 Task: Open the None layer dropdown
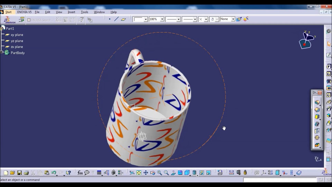point(233,19)
